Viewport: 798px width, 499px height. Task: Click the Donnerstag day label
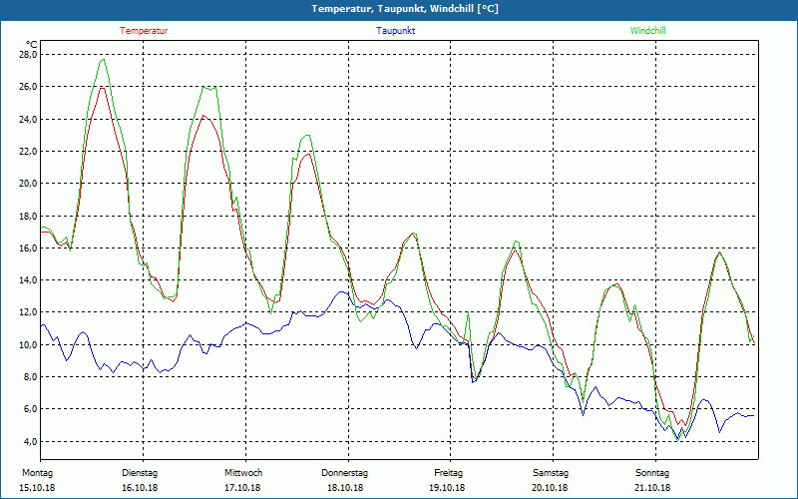tap(344, 473)
